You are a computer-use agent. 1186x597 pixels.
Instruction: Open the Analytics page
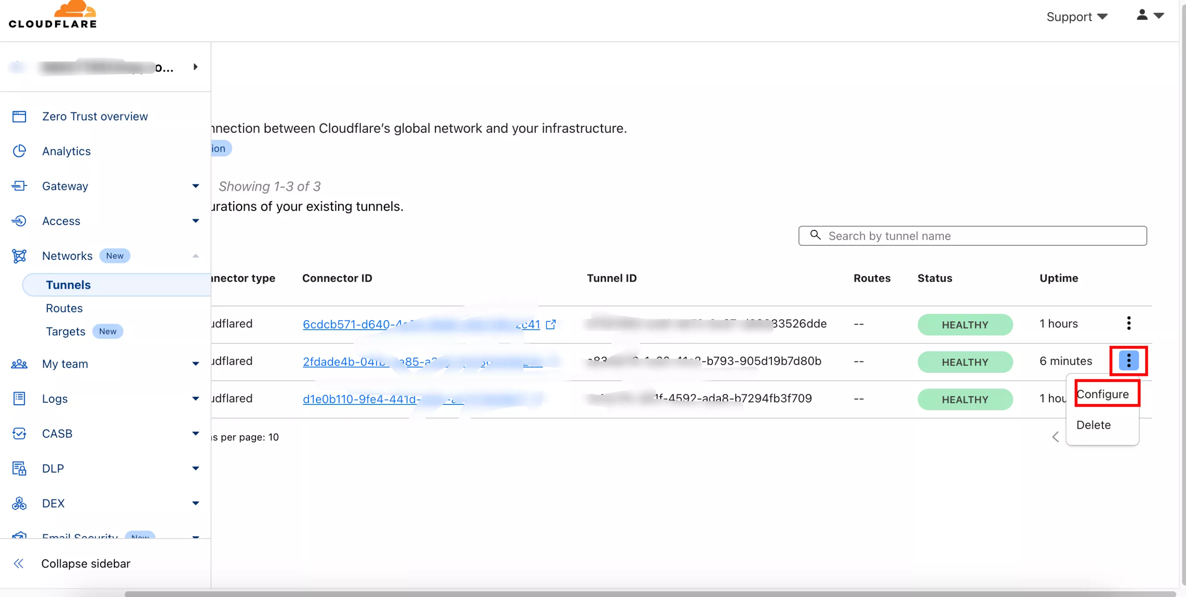click(66, 151)
